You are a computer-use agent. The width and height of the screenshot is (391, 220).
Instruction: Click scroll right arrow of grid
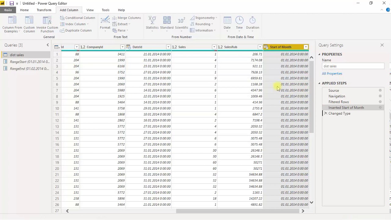point(303,211)
